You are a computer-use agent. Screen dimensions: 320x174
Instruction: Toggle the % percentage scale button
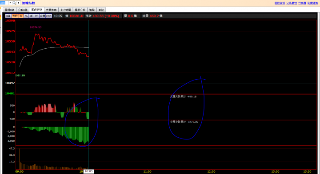tap(26, 16)
